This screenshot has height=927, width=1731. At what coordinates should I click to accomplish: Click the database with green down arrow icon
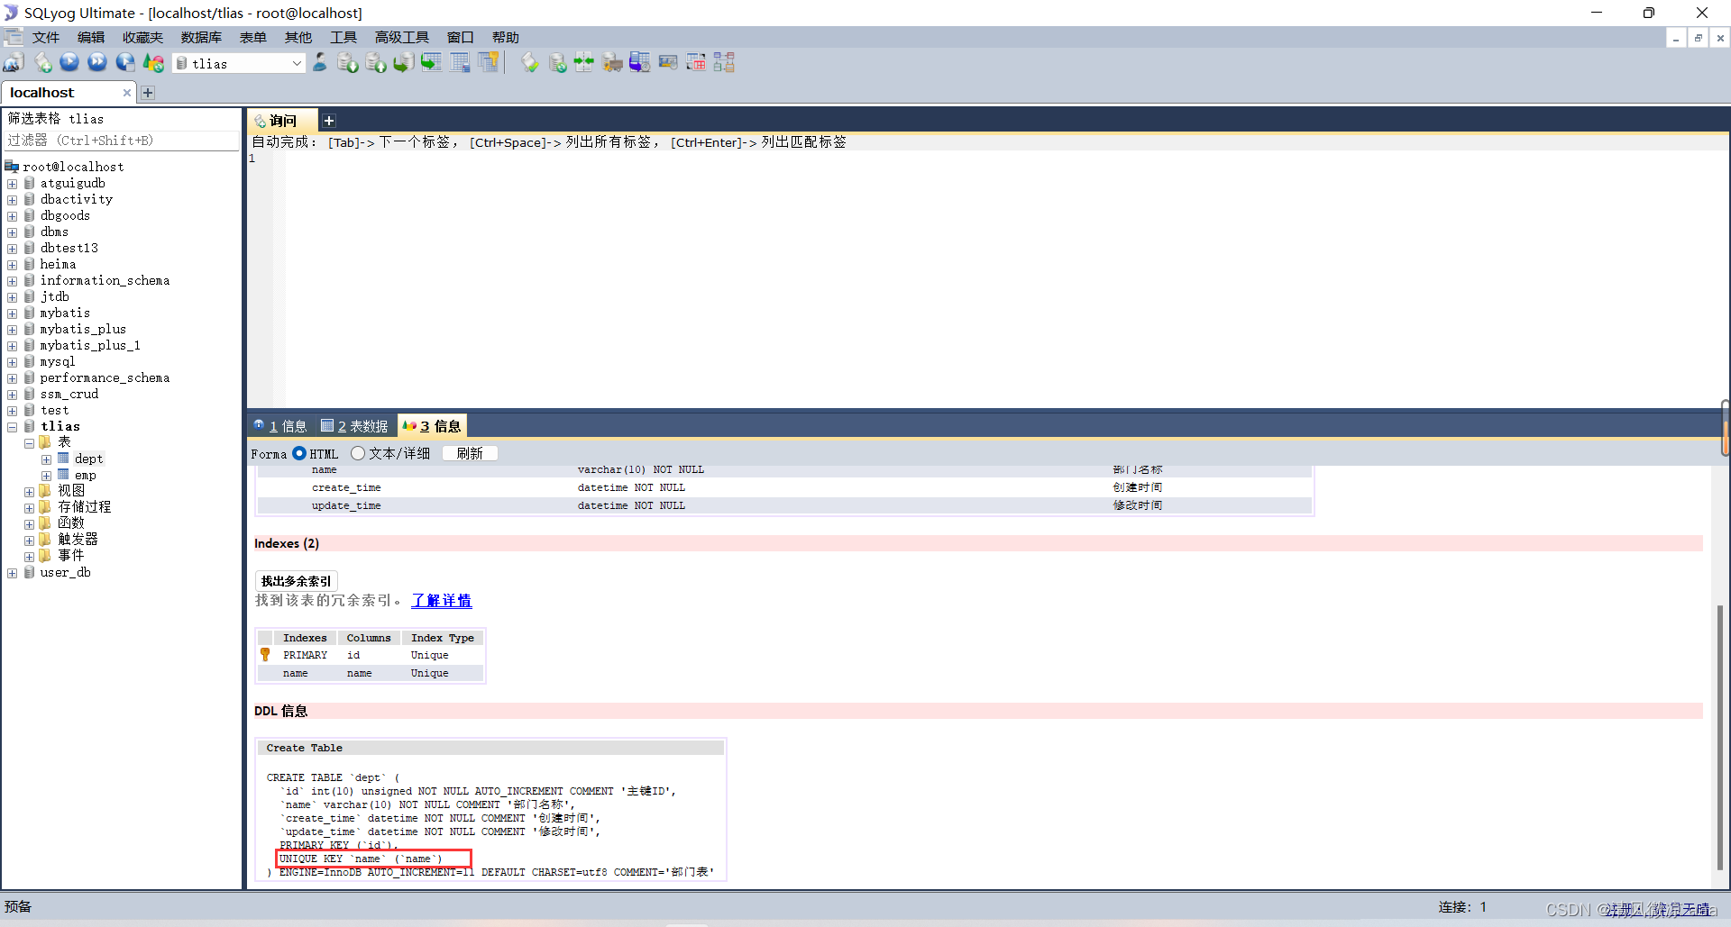coord(348,63)
